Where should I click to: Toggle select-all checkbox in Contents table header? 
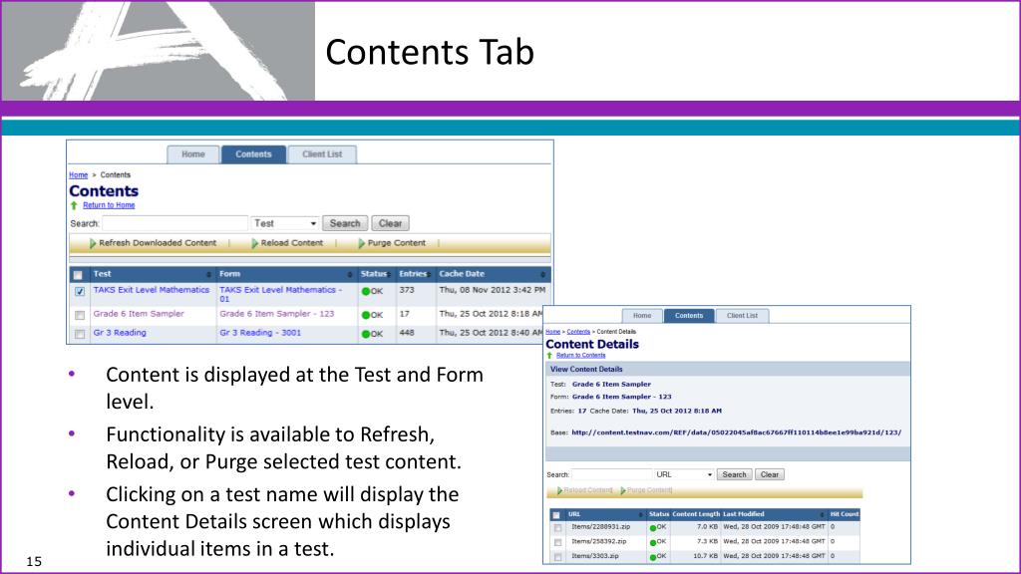click(x=78, y=275)
